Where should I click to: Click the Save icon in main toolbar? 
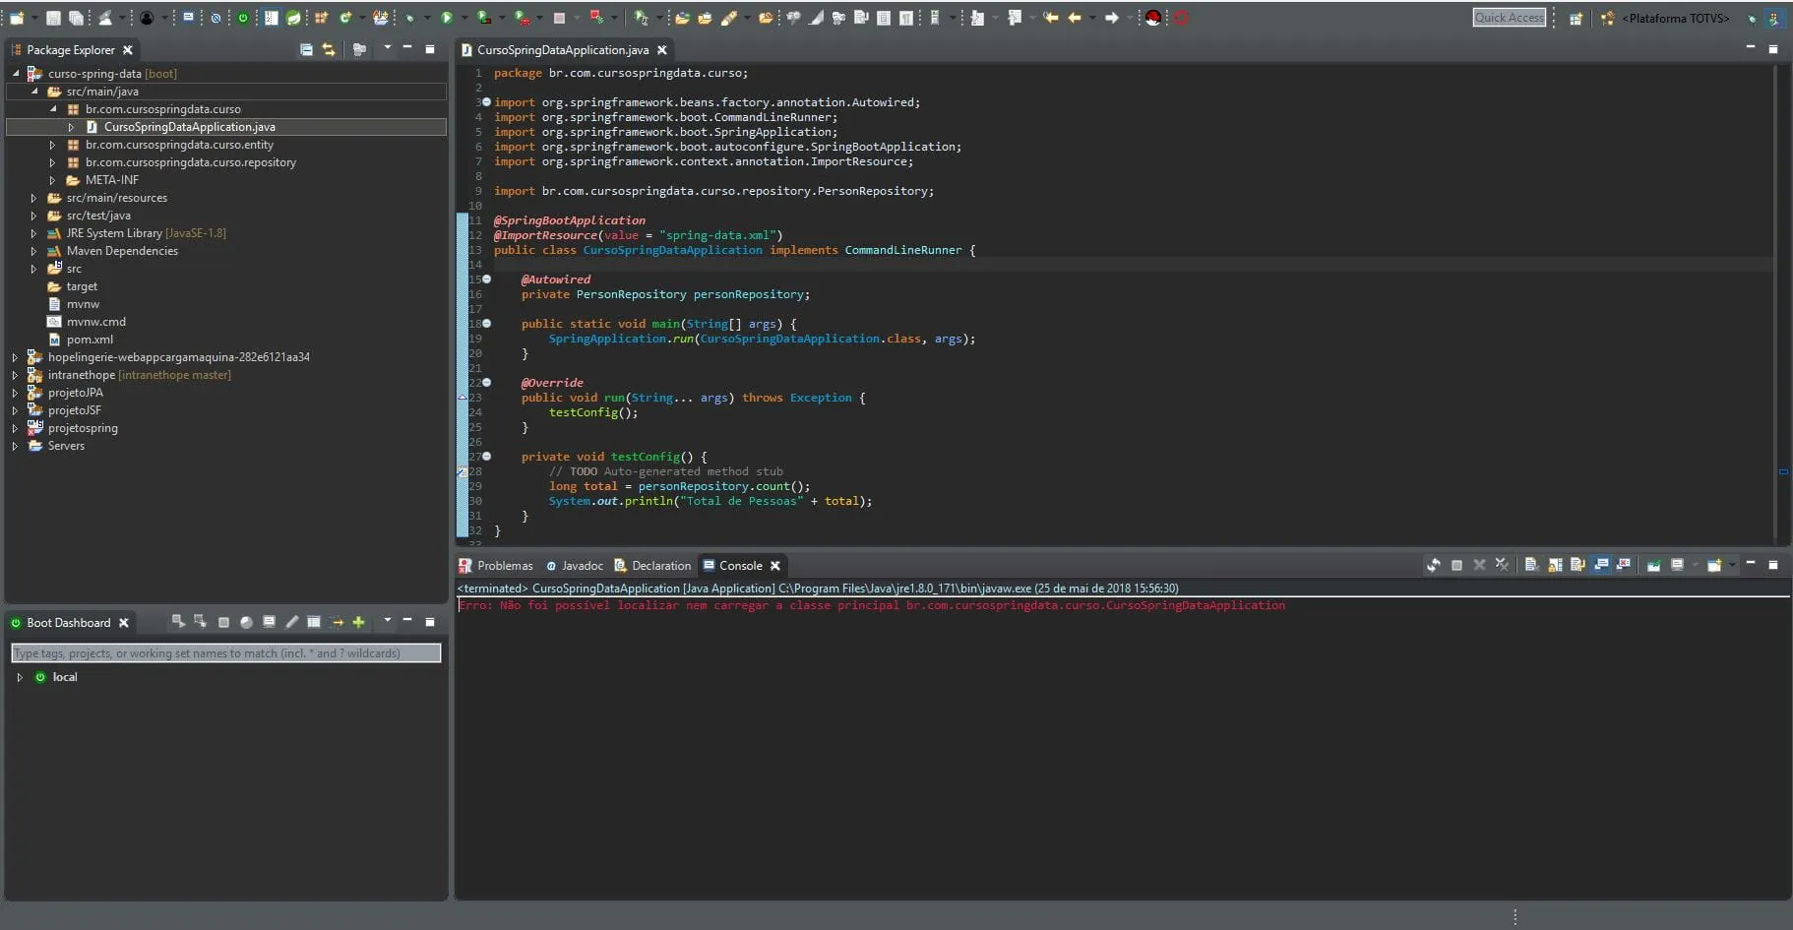pos(53,18)
